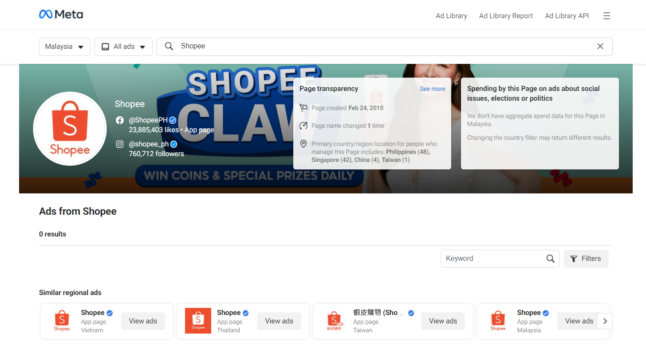The width and height of the screenshot is (646, 350).
Task: Click the Keyword input field
Action: (500, 259)
